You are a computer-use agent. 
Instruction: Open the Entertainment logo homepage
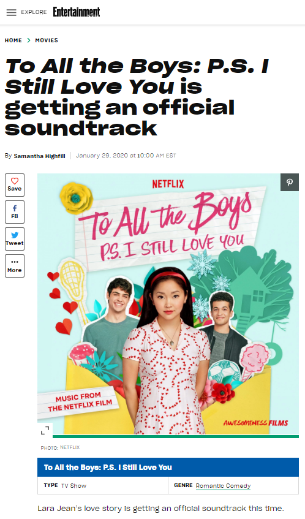click(77, 12)
